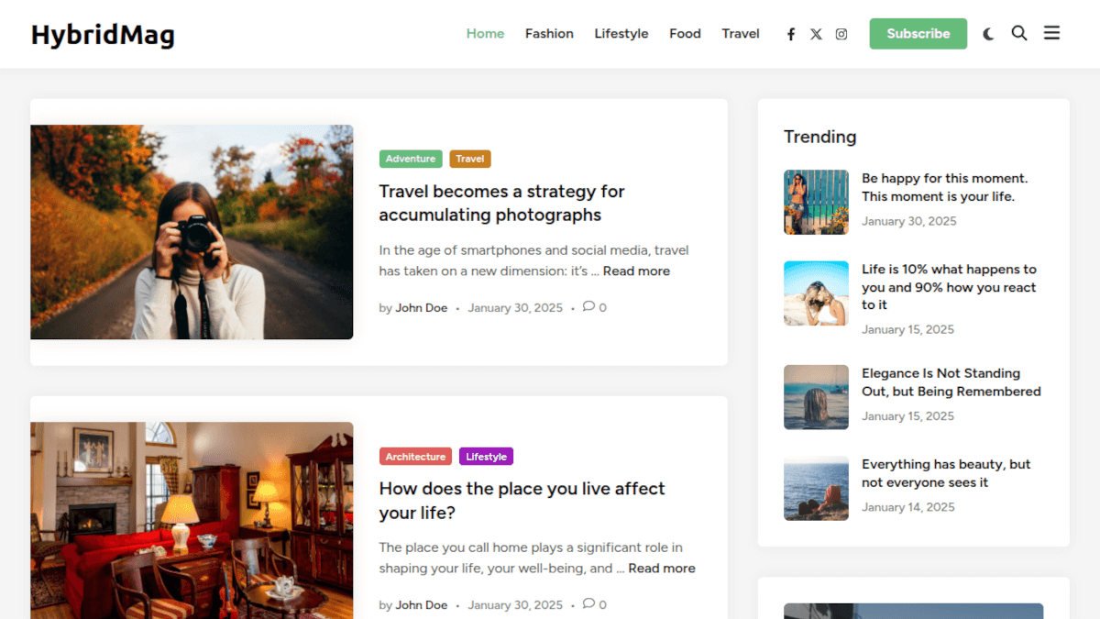Click Read more on the travel post
The image size is (1100, 619).
pos(636,271)
